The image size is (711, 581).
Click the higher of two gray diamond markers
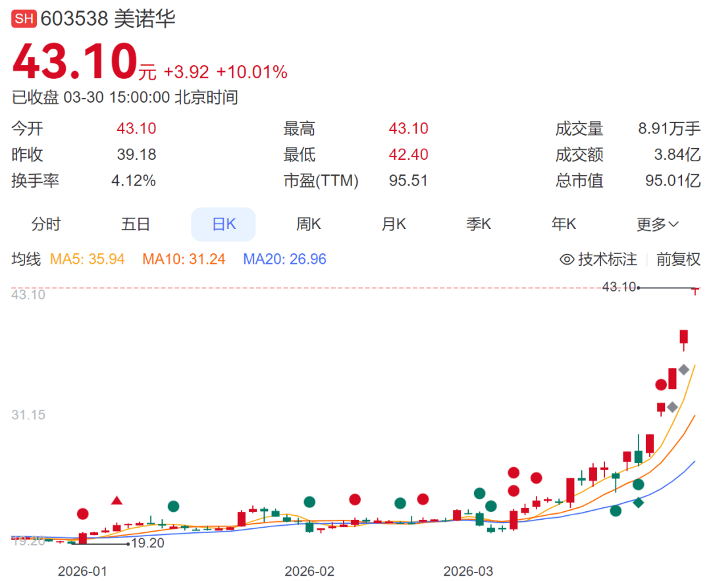(x=684, y=370)
